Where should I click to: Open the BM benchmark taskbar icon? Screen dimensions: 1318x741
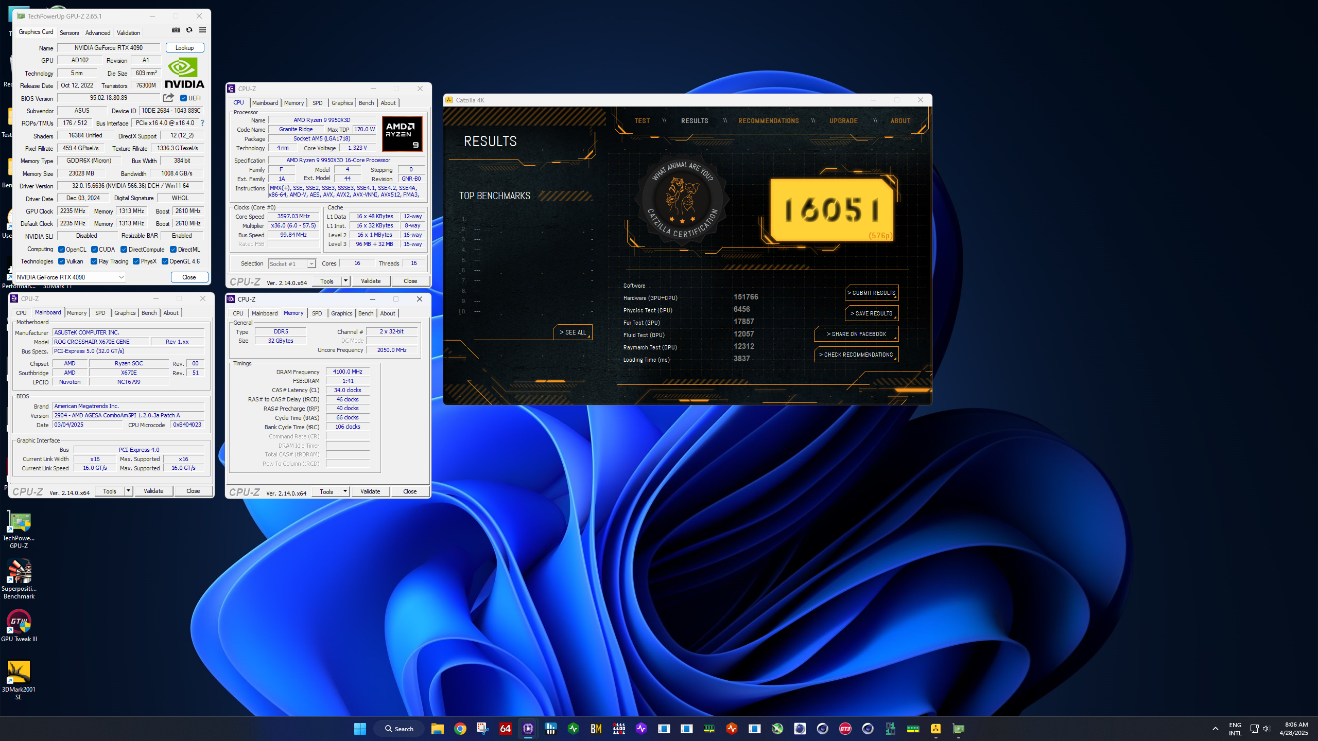(596, 729)
